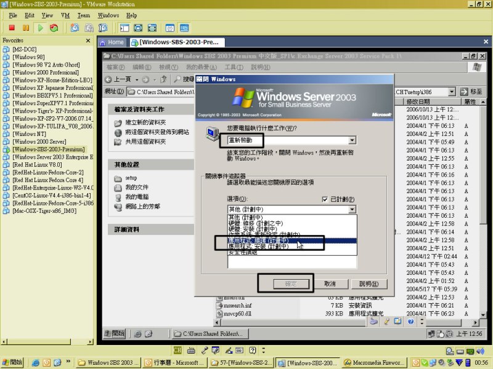Viewport: 493px width, 369px height.
Task: Click the console view toolbar icon
Action: tap(184, 28)
